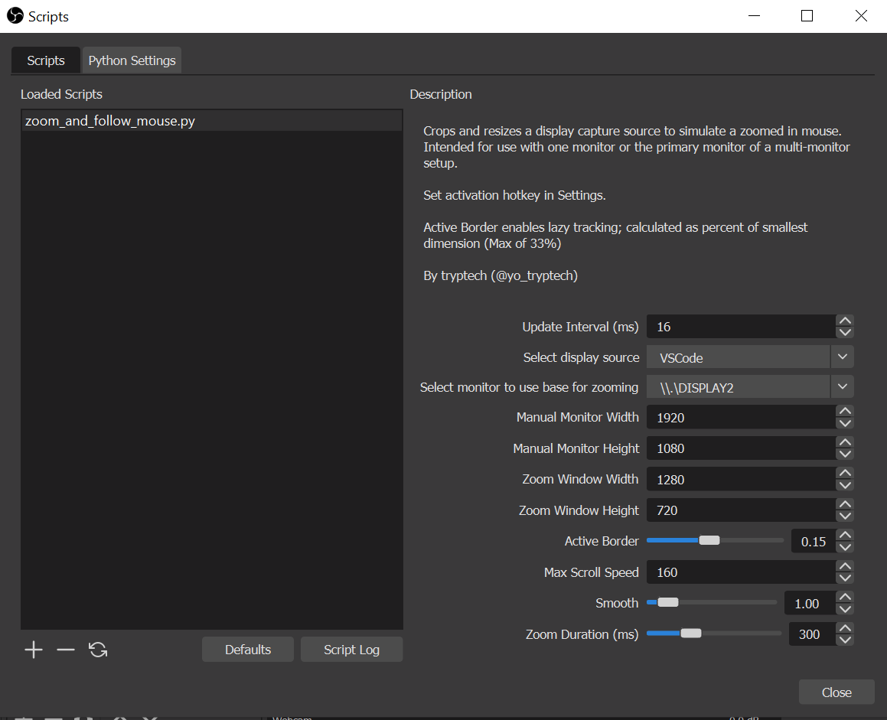Close the Scripts dialog with Close button
Viewport: 887px width, 720px height.
coord(836,692)
